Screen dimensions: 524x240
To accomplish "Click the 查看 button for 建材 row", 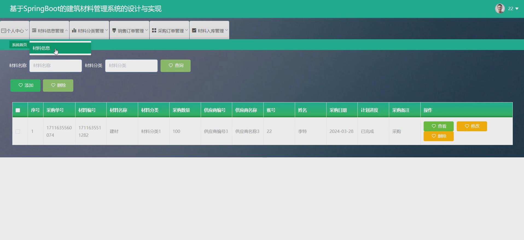I will [x=439, y=126].
